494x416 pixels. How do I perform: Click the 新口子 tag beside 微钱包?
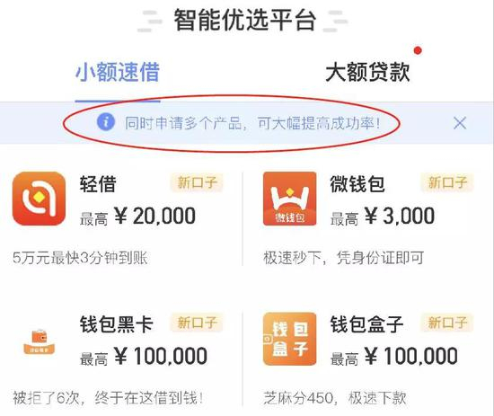(447, 182)
